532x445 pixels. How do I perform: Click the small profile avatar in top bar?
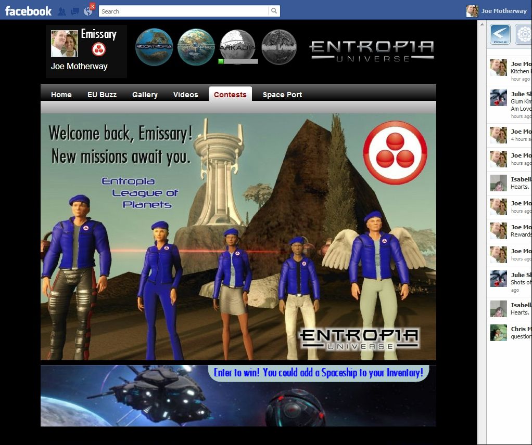click(x=472, y=11)
